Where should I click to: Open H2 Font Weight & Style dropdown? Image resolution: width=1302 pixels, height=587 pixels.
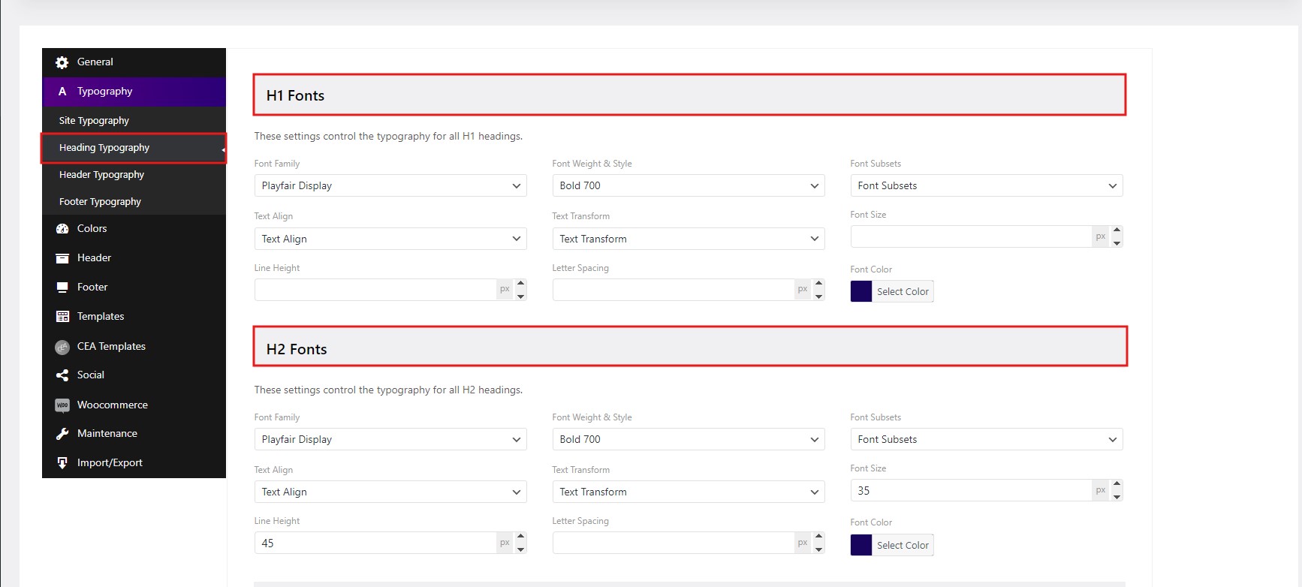pos(689,439)
